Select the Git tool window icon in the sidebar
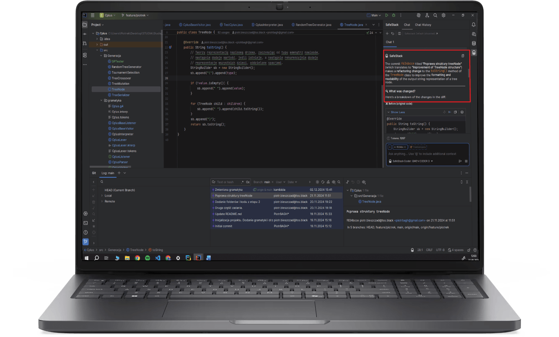 click(85, 242)
